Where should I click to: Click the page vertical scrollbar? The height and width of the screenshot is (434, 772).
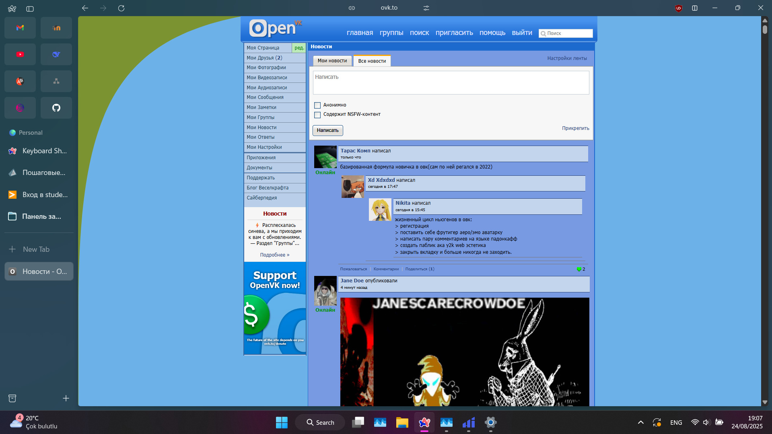click(x=764, y=29)
